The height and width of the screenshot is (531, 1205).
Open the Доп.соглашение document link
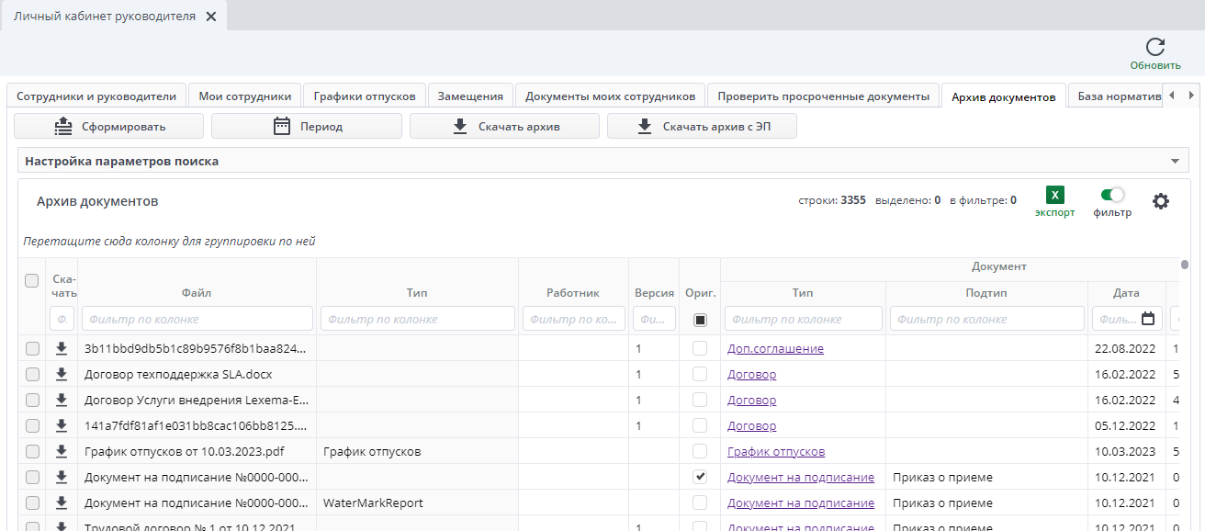pyautogui.click(x=775, y=348)
